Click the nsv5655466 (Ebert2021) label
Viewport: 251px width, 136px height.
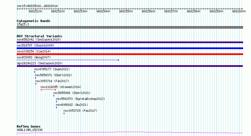pyautogui.click(x=72, y=93)
